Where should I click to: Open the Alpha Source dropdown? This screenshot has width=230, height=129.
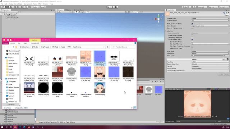click(210, 26)
